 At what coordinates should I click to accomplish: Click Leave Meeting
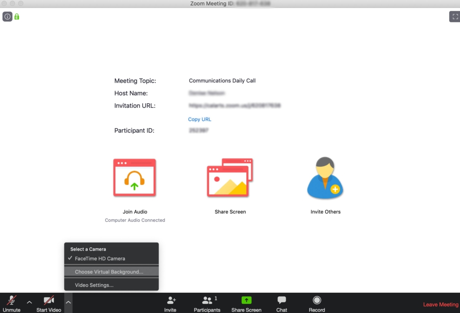tap(441, 304)
